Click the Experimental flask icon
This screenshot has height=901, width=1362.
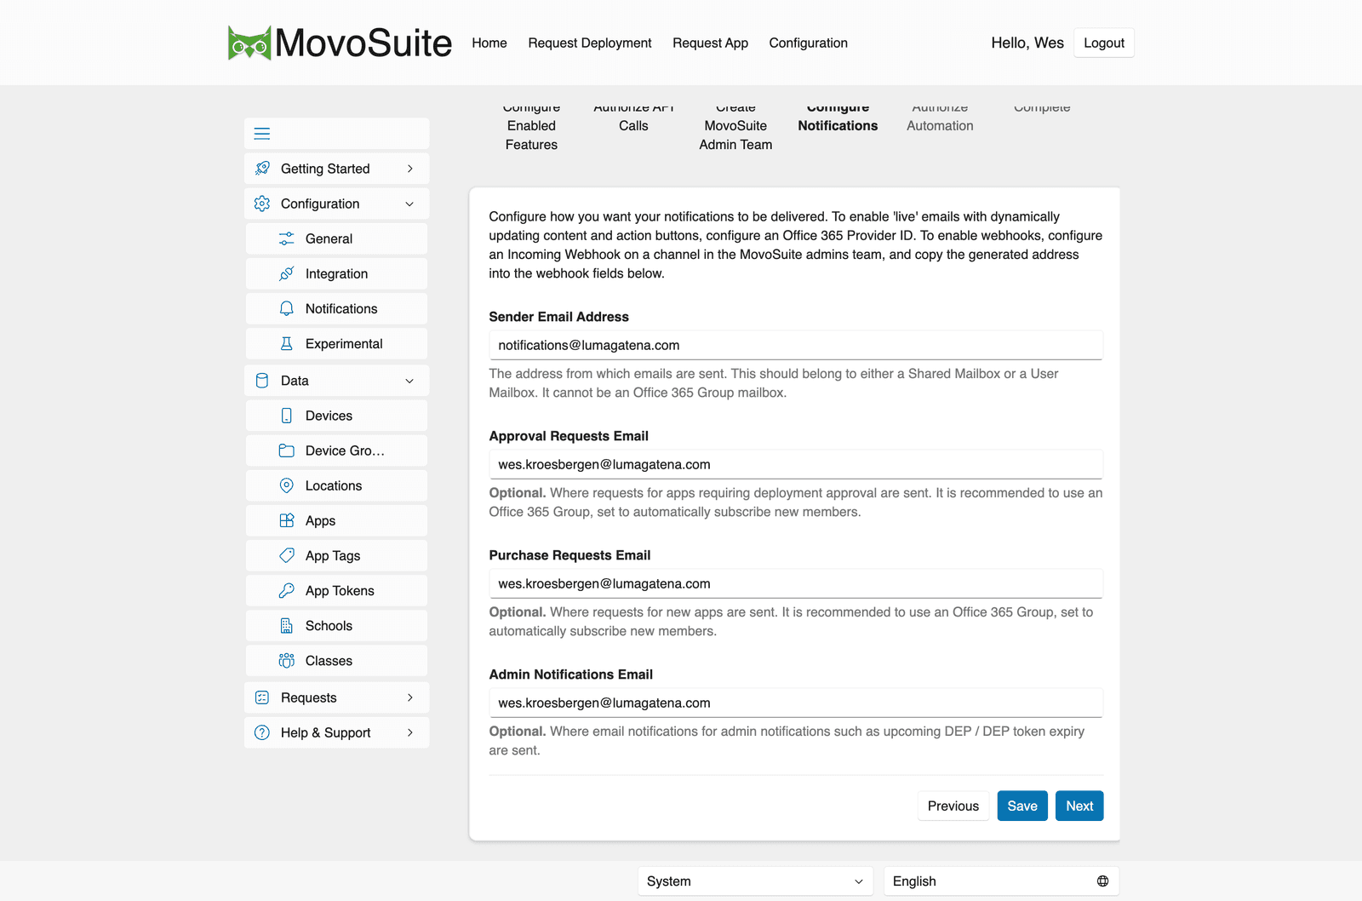[287, 343]
